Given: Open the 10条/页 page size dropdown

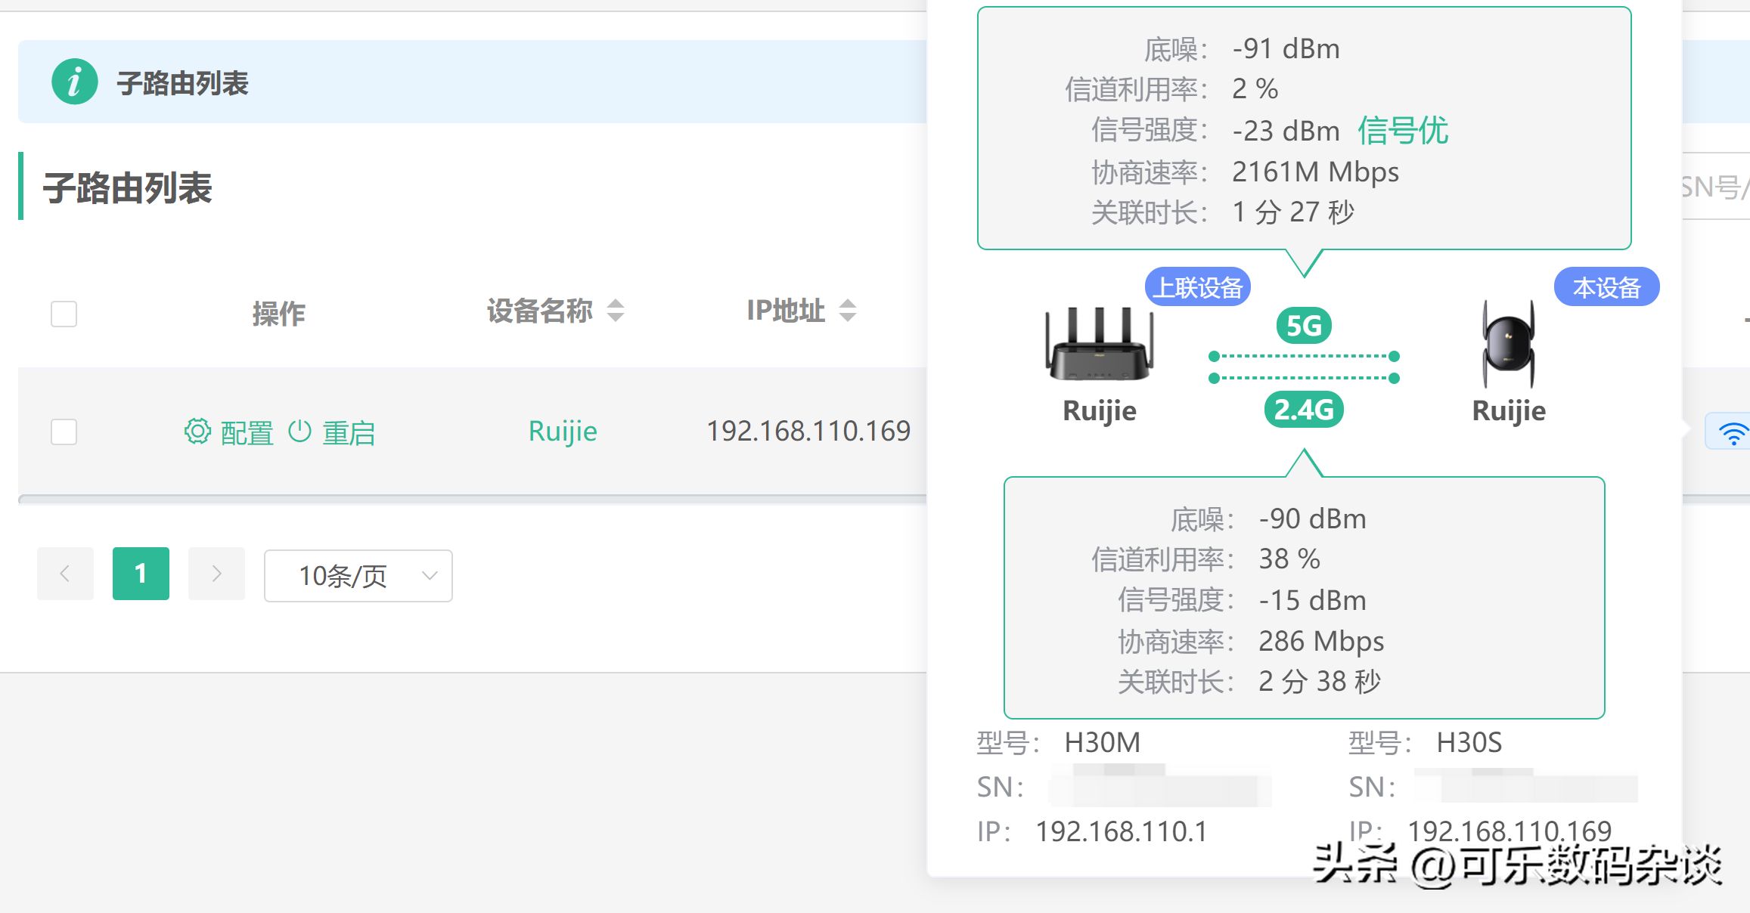Looking at the screenshot, I should 358,576.
